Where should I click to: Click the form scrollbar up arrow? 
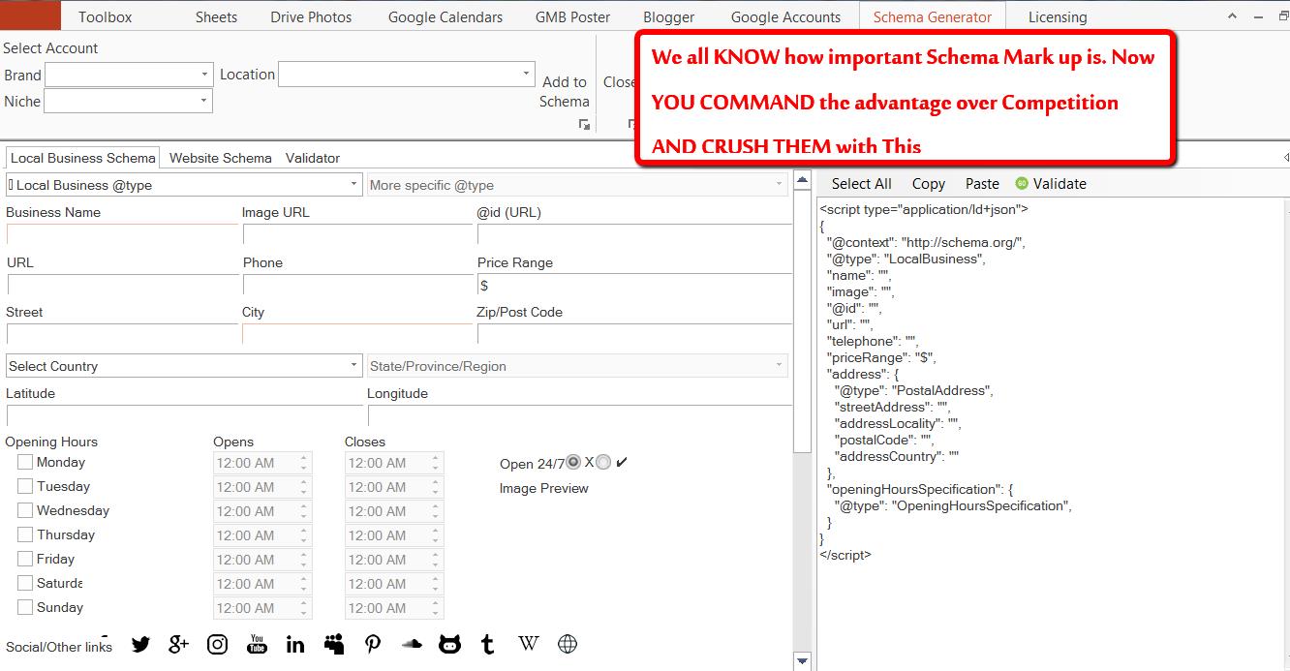point(802,180)
